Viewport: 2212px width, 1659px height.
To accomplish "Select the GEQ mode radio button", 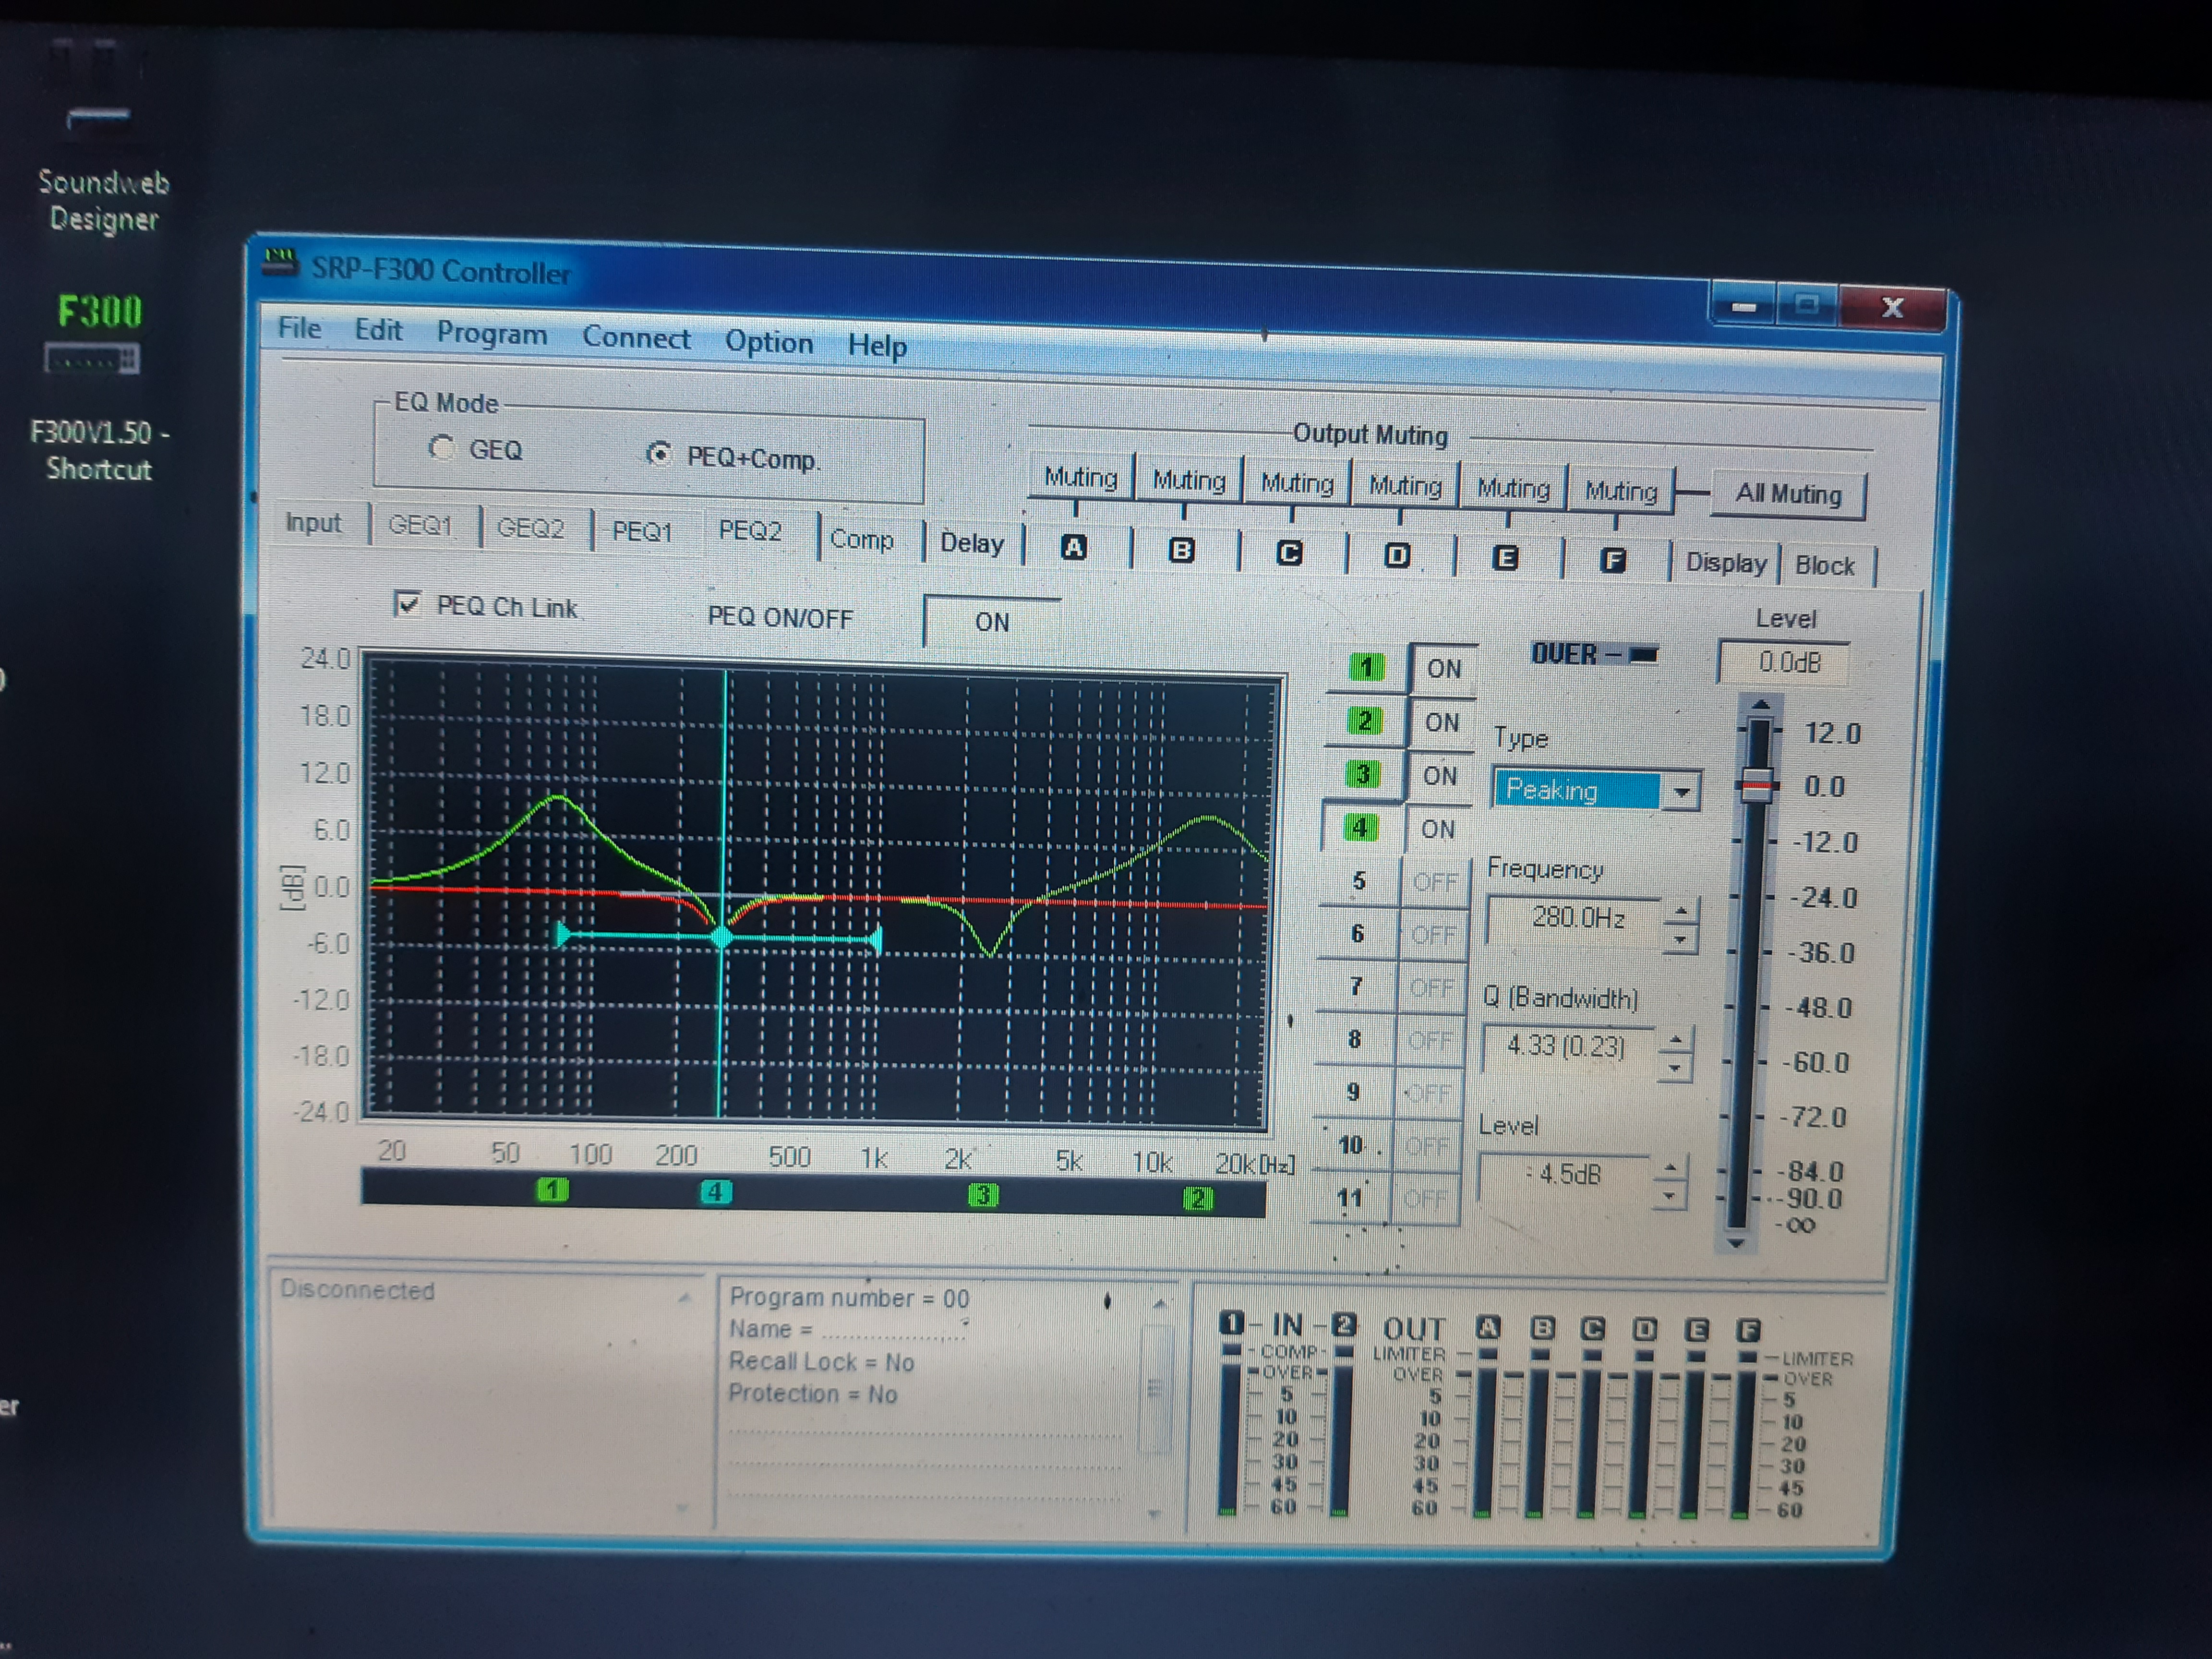I will click(x=441, y=447).
